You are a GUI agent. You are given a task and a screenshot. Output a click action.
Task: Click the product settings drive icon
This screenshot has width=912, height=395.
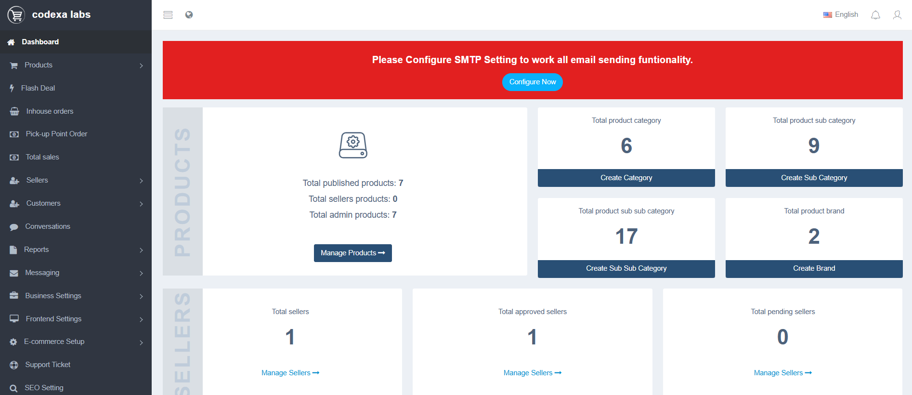[353, 145]
